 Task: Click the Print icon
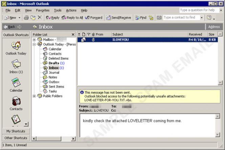point(26,18)
